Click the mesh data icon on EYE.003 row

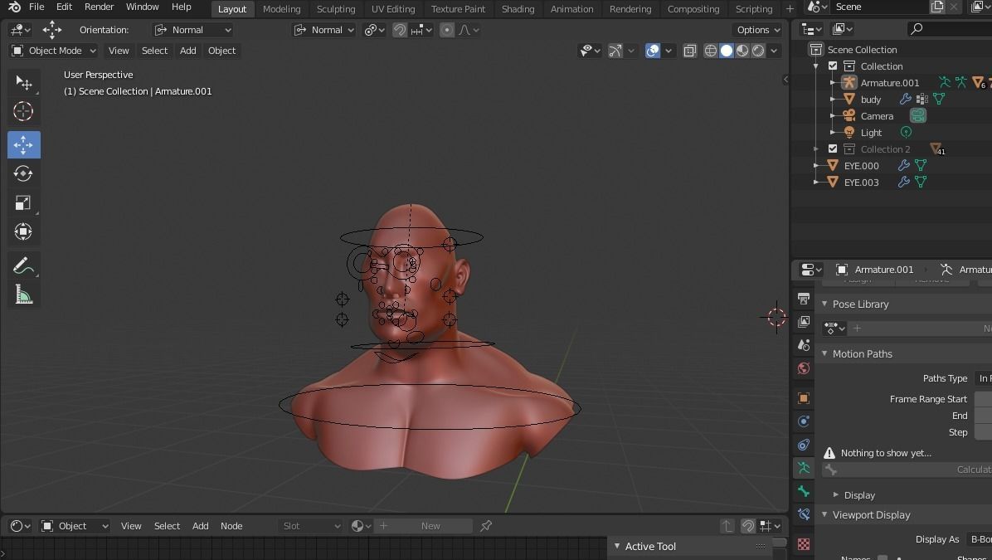[x=921, y=183]
